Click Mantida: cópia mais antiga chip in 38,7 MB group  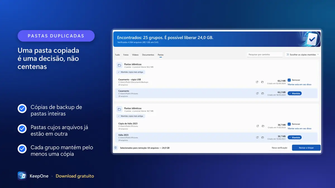(x=131, y=116)
